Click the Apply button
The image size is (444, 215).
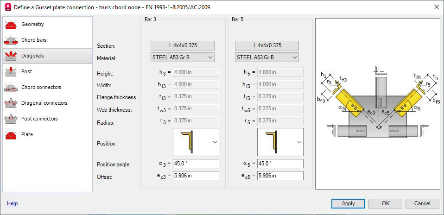[x=348, y=203]
